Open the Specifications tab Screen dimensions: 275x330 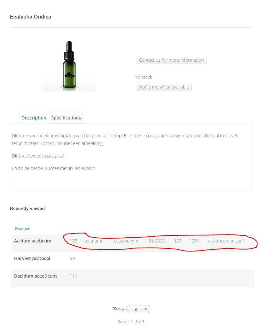tap(66, 118)
